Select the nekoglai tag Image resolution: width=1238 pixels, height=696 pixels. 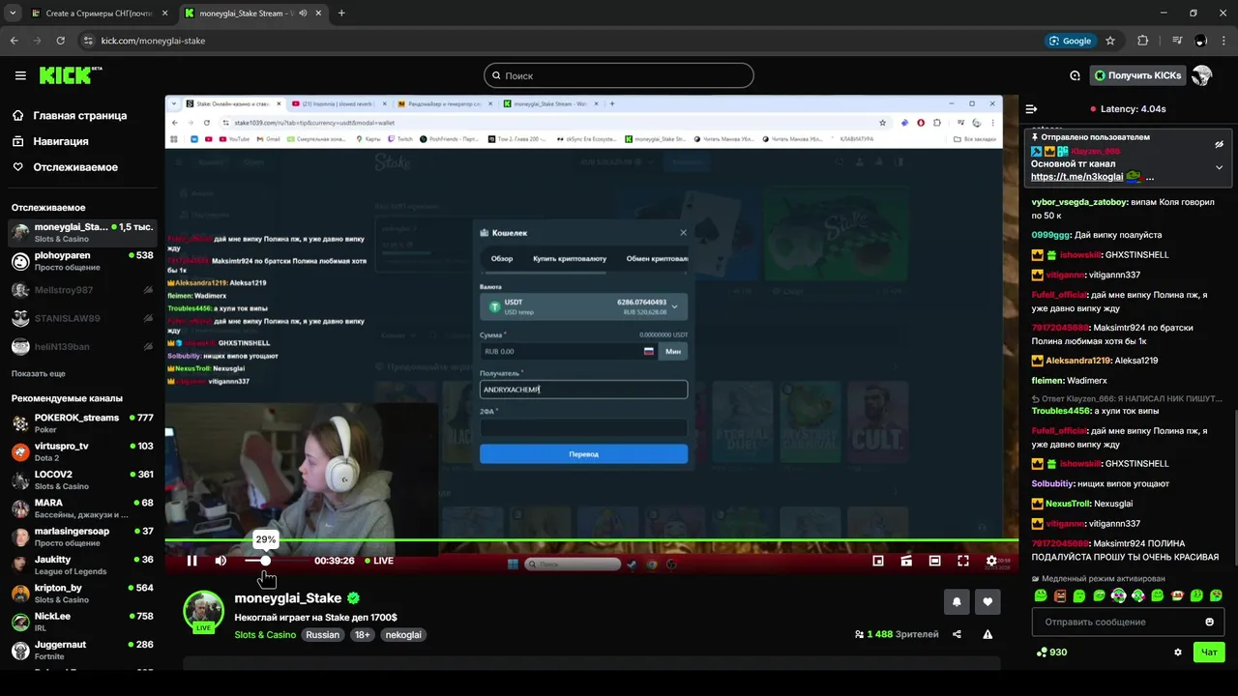(402, 635)
